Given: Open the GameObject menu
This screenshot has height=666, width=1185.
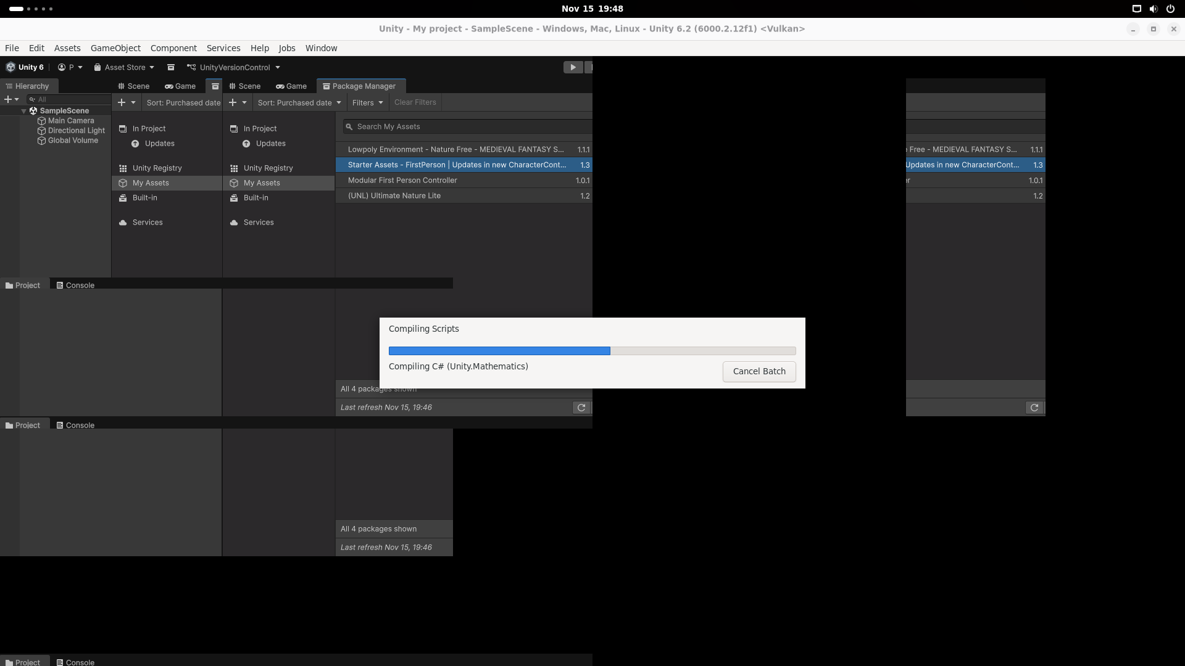Looking at the screenshot, I should coord(115,48).
